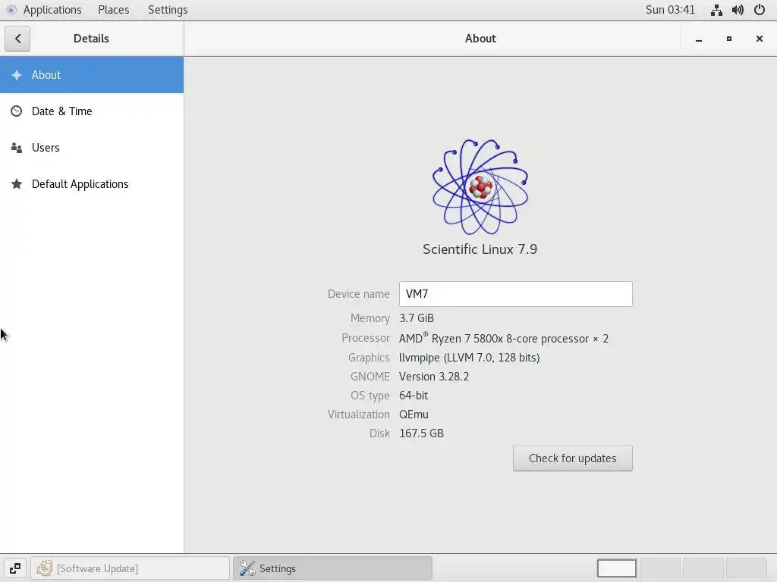
Task: Click the Applications foot logo icon
Action: tap(11, 10)
